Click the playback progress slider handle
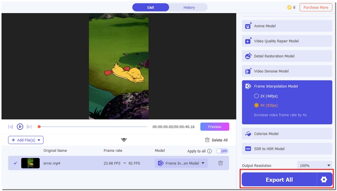 pyautogui.click(x=39, y=126)
